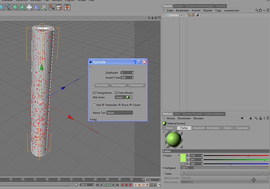Collapse the material preview disclosure triangle
The width and height of the screenshot is (270, 189).
pos(164,132)
